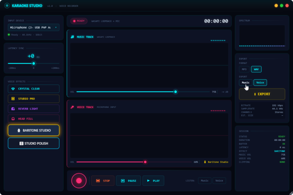Image resolution: width=293 pixels, height=195 pixels.
Task: Open the Input Device microphone dropdown
Action: coord(34,27)
